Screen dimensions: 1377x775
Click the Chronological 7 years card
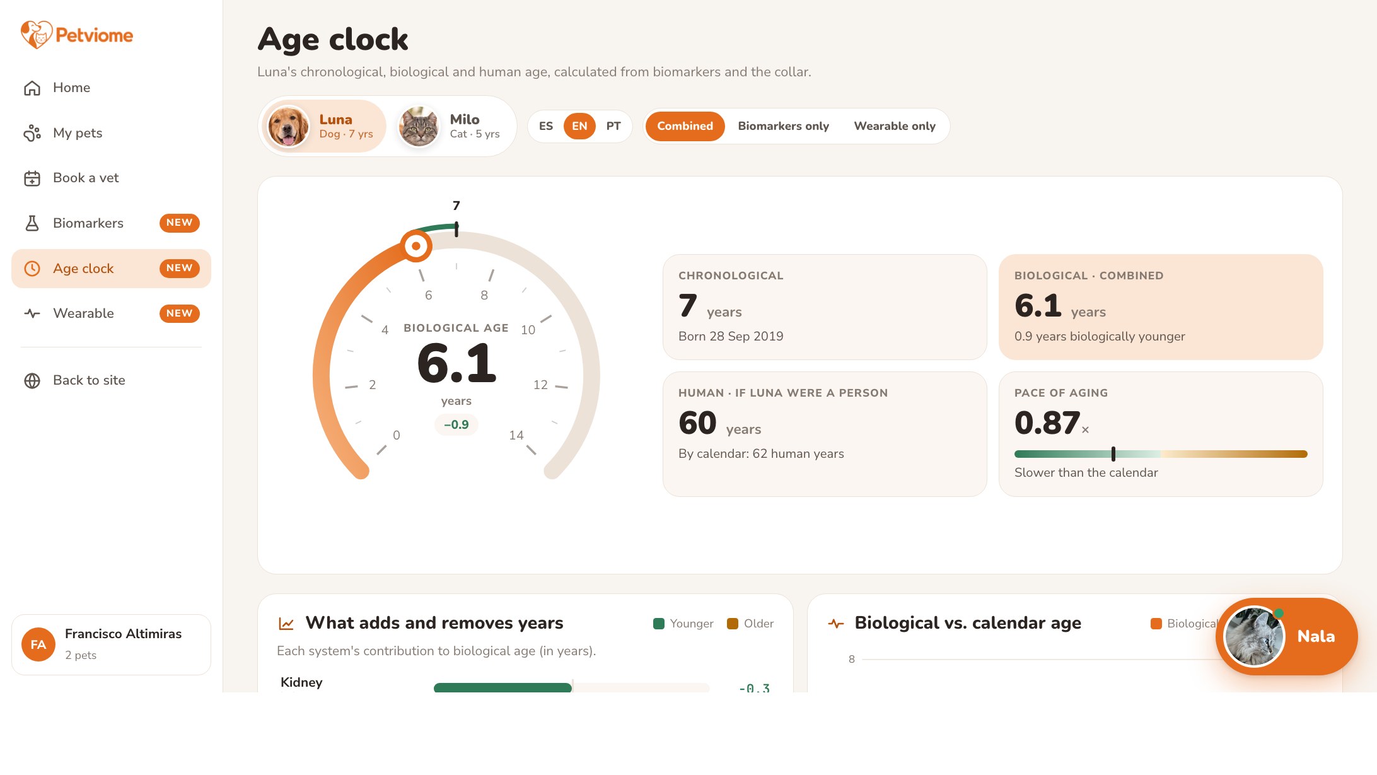825,307
